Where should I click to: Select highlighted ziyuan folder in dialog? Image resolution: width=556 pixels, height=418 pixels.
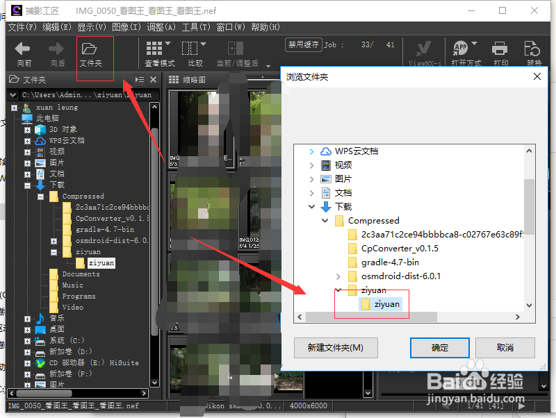click(380, 304)
